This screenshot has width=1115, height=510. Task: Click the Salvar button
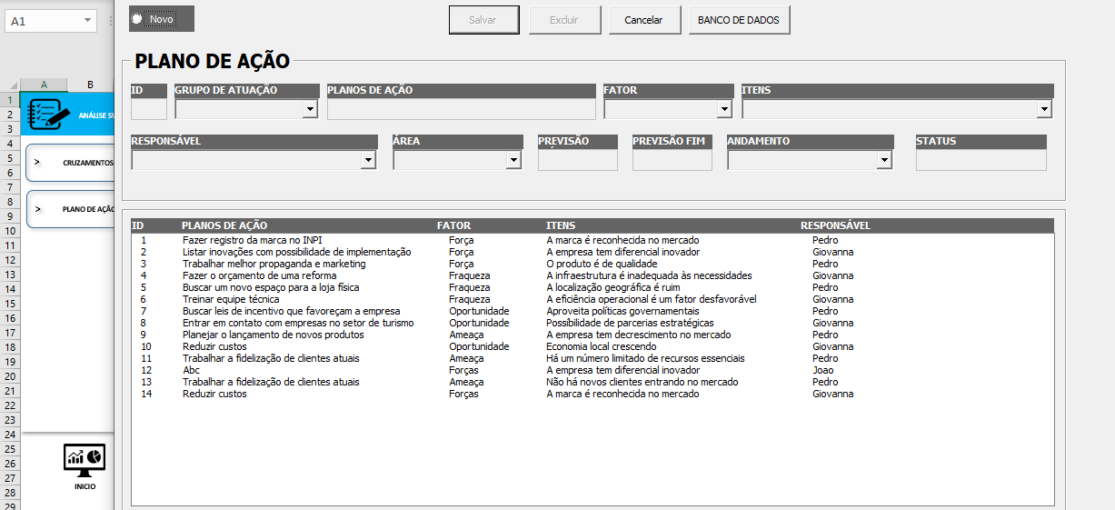pyautogui.click(x=484, y=20)
